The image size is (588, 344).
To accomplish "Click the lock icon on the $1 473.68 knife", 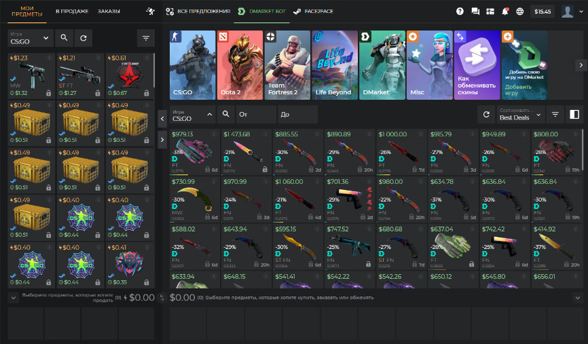I will pyautogui.click(x=265, y=170).
